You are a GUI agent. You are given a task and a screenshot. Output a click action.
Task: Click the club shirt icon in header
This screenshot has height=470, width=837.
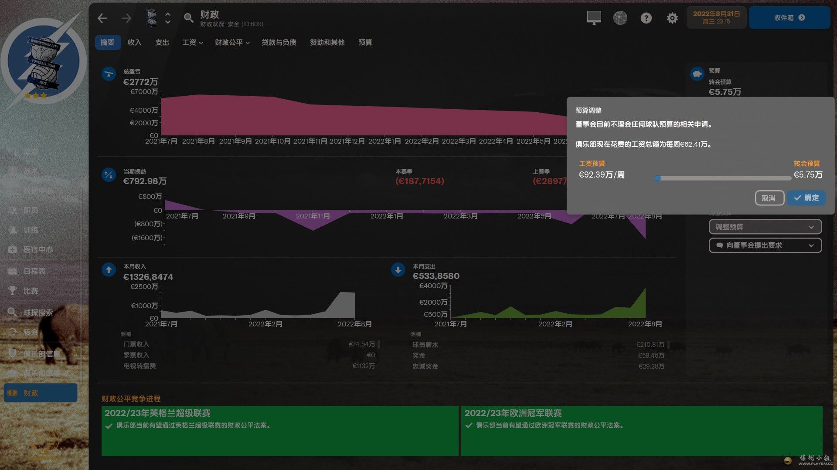coord(151,18)
